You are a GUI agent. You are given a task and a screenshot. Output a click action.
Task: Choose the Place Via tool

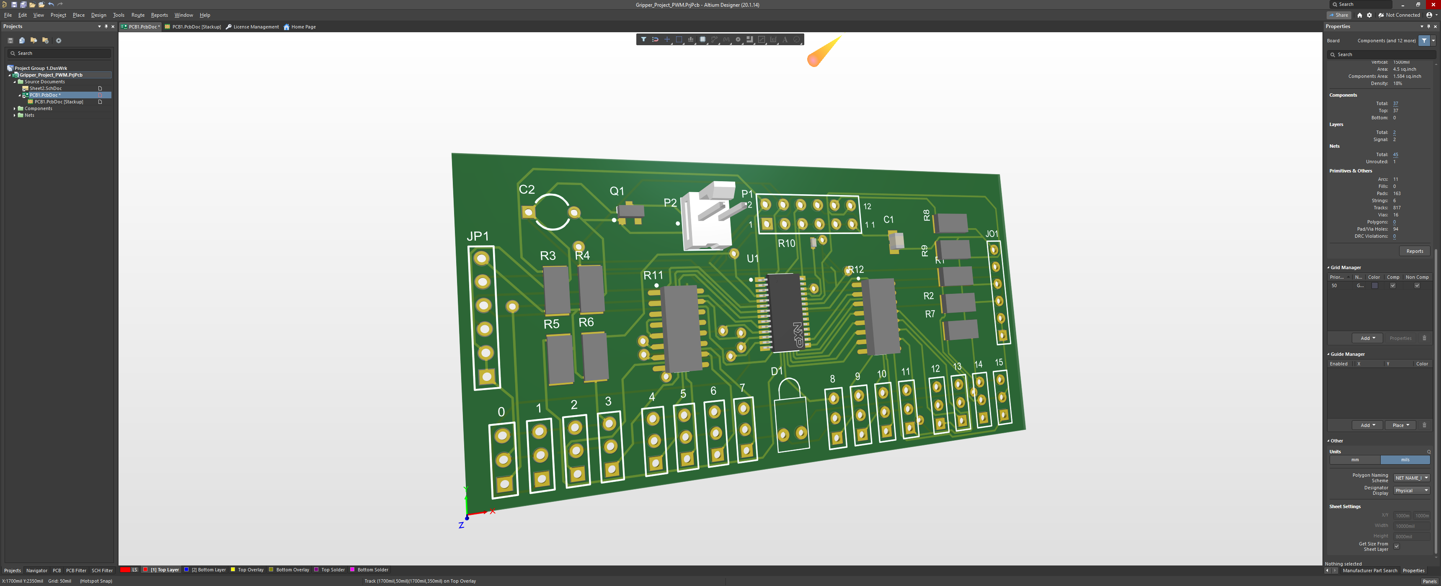[738, 39]
